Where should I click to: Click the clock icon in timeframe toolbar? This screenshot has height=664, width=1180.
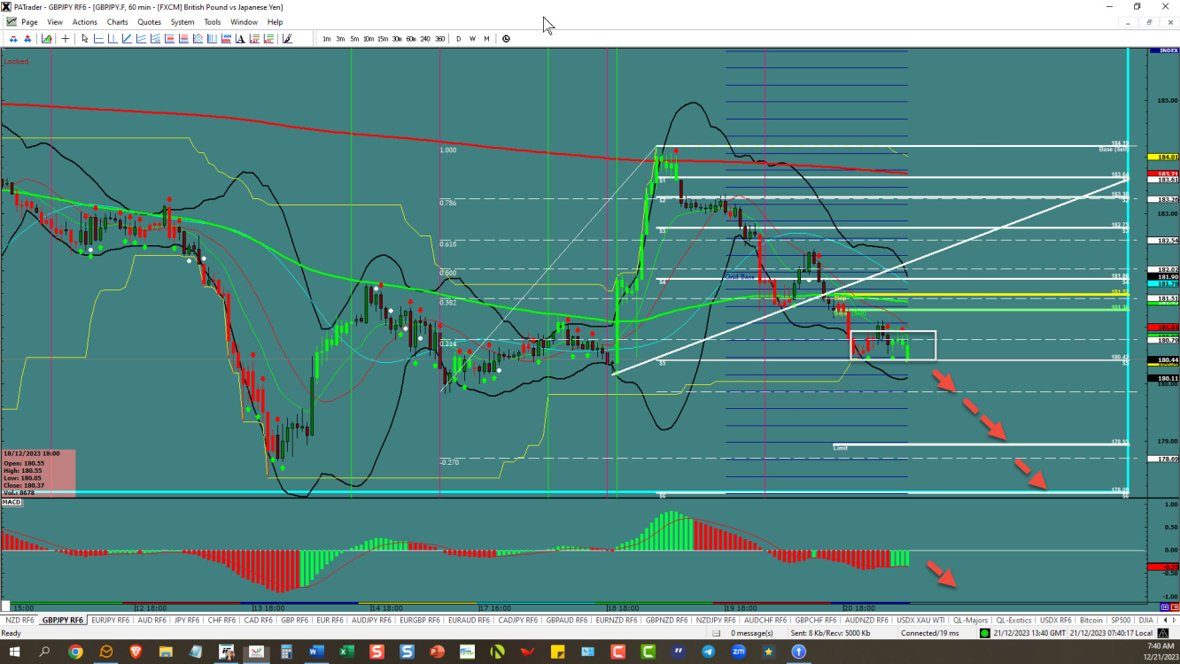[x=506, y=39]
